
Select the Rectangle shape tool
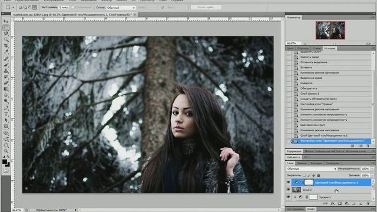click(x=6, y=126)
